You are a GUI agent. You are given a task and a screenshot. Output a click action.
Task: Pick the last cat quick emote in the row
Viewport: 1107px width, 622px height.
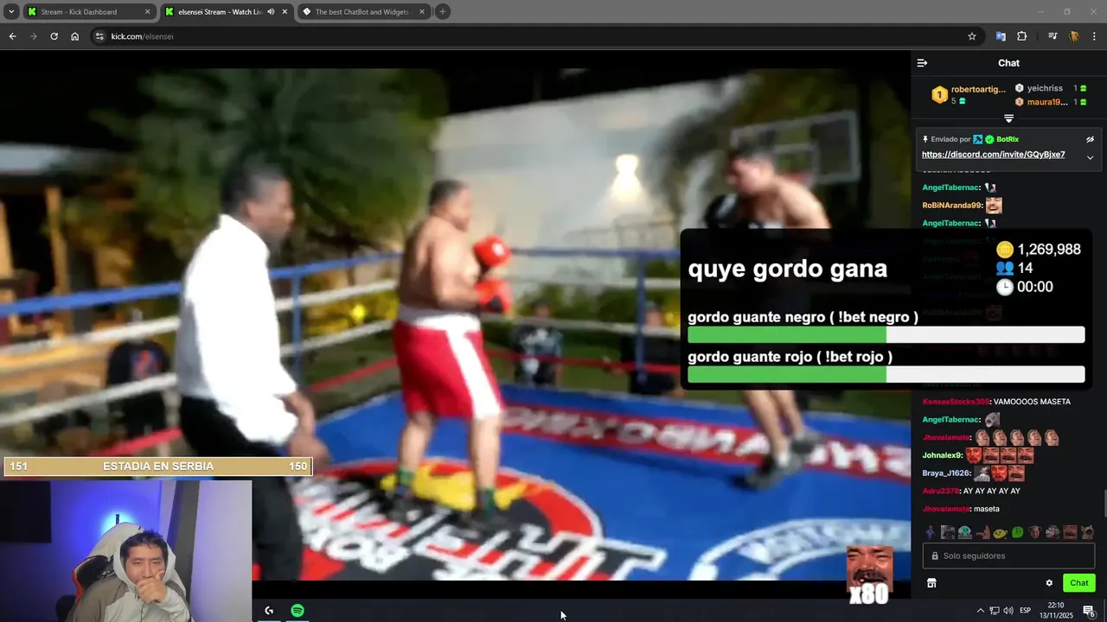point(1087,532)
